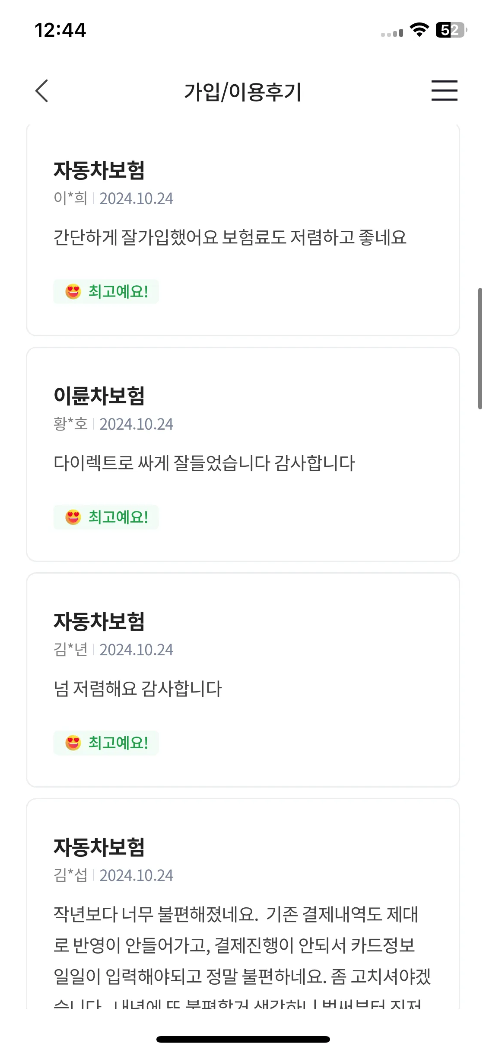Select the 가입/이용후기 page title
This screenshot has height=1053, width=486.
pyautogui.click(x=243, y=92)
